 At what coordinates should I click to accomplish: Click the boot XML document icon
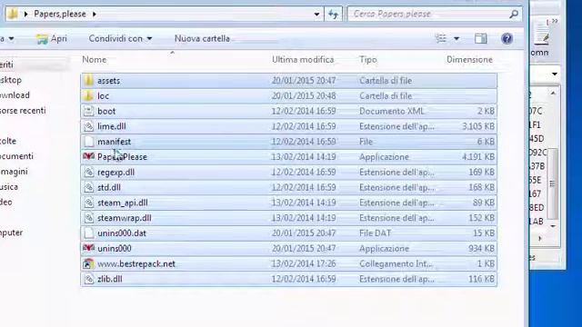point(88,111)
